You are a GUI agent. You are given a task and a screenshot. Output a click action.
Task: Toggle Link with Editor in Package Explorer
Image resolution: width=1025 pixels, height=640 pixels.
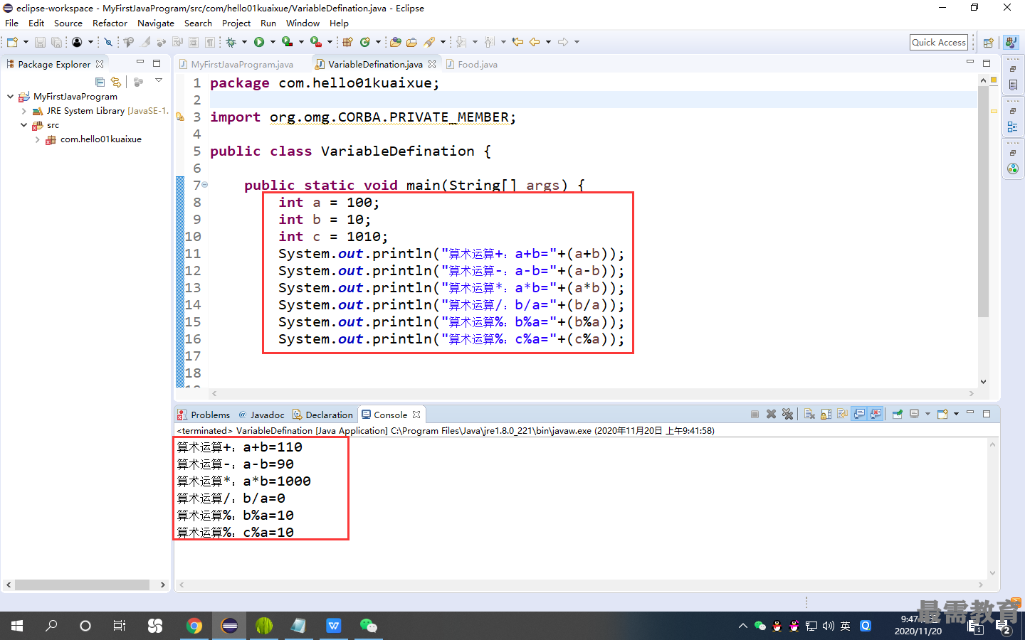click(116, 82)
